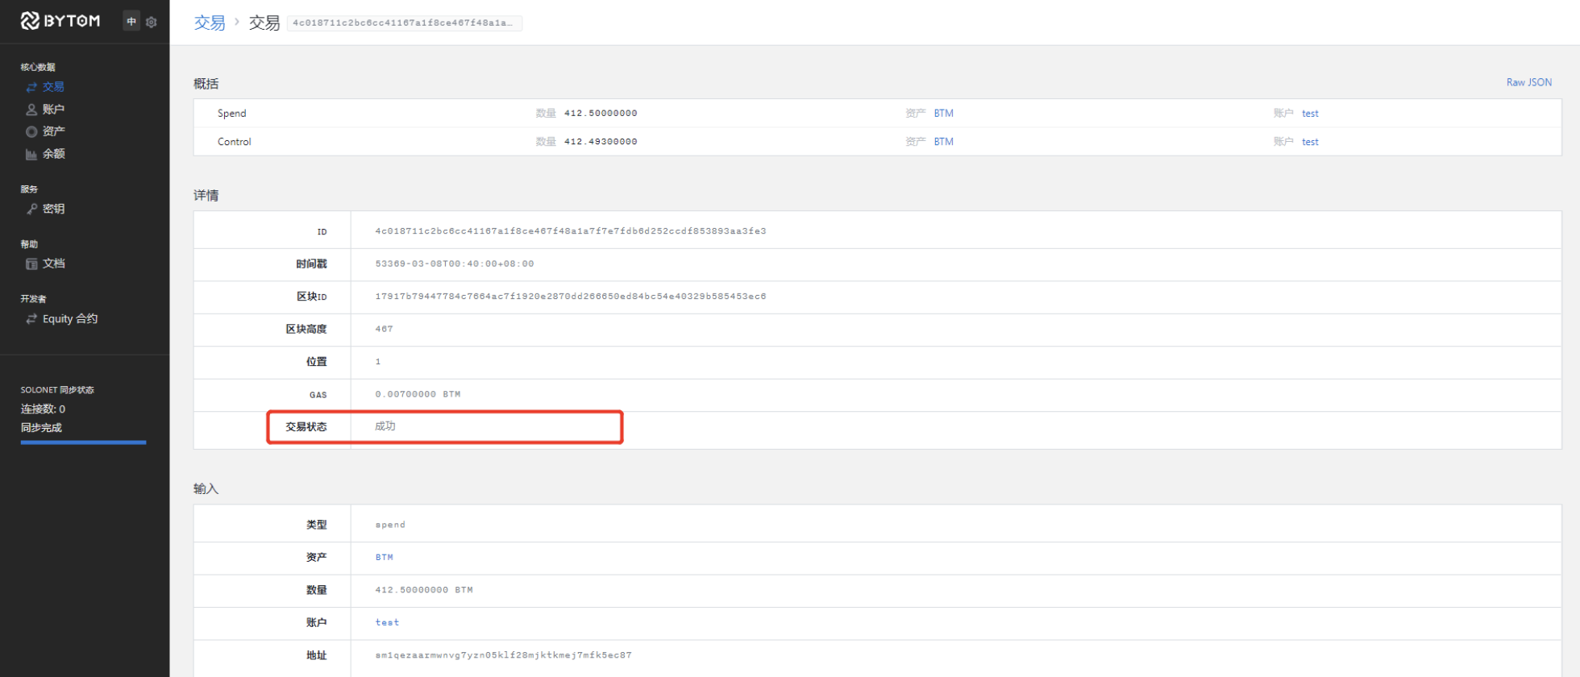
Task: Click the 连接数: 0 status text
Action: (x=43, y=409)
